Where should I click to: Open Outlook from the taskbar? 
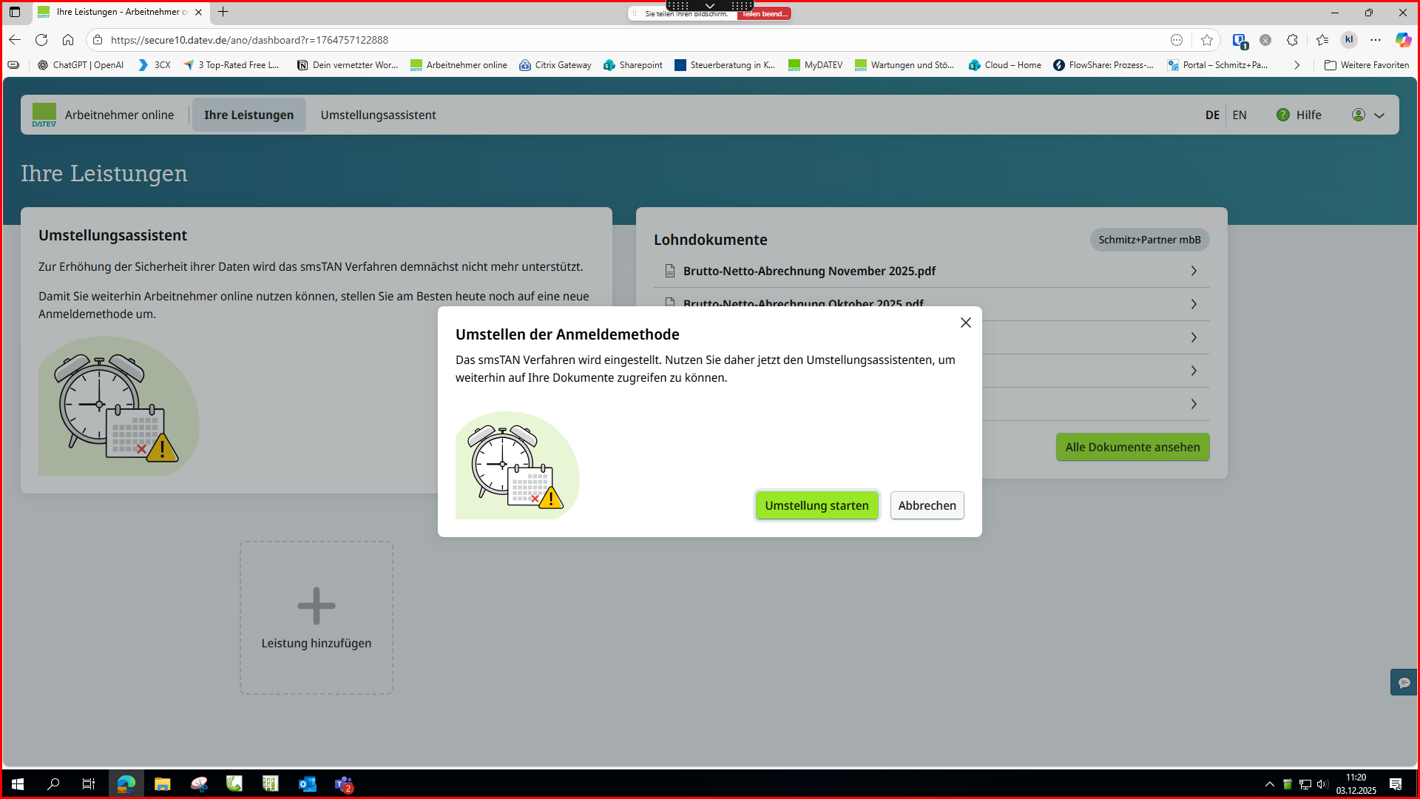[x=307, y=784]
